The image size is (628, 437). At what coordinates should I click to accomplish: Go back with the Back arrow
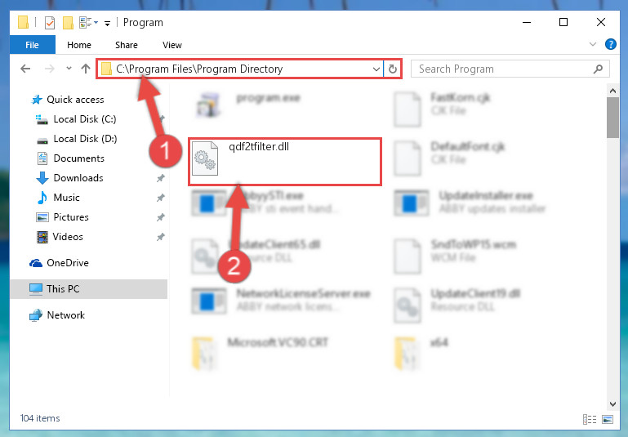25,69
